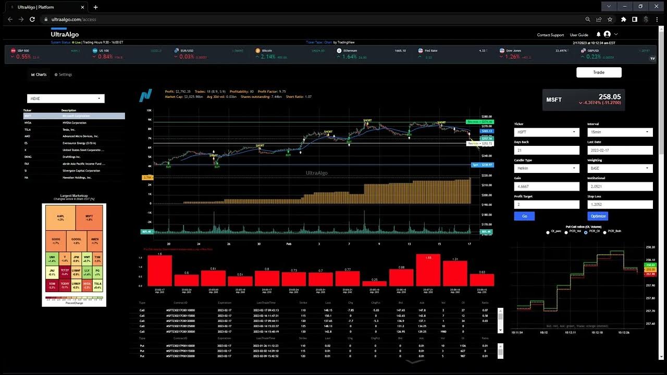Click the S&P 500 ticker tape icon
Screen dimensions: 667x375
13,51
